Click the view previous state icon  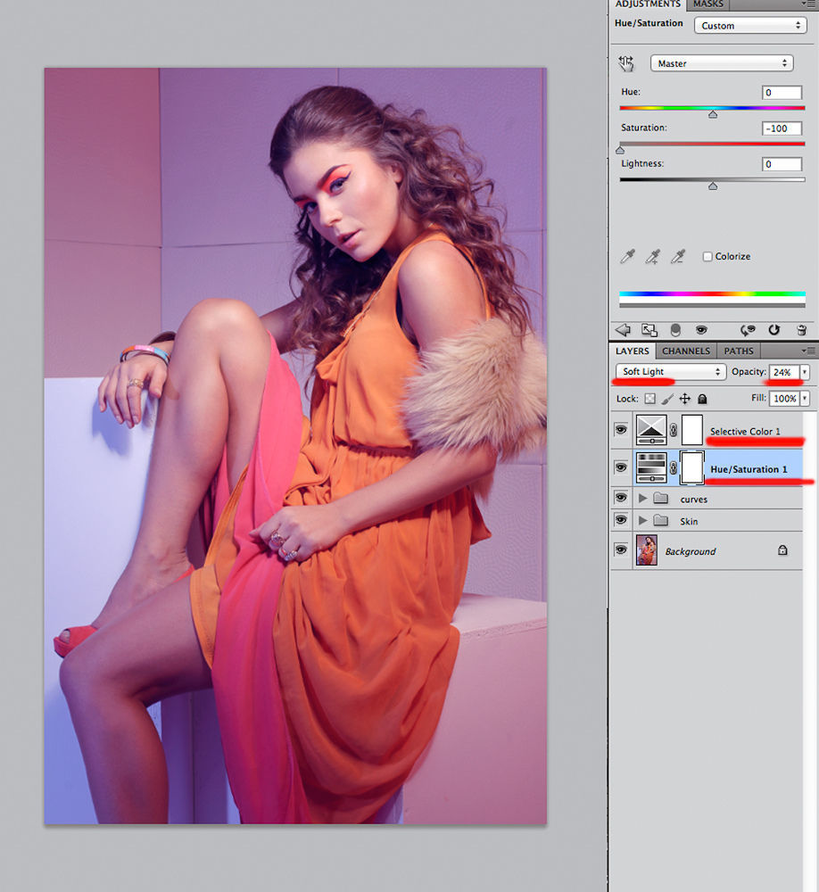pyautogui.click(x=748, y=330)
